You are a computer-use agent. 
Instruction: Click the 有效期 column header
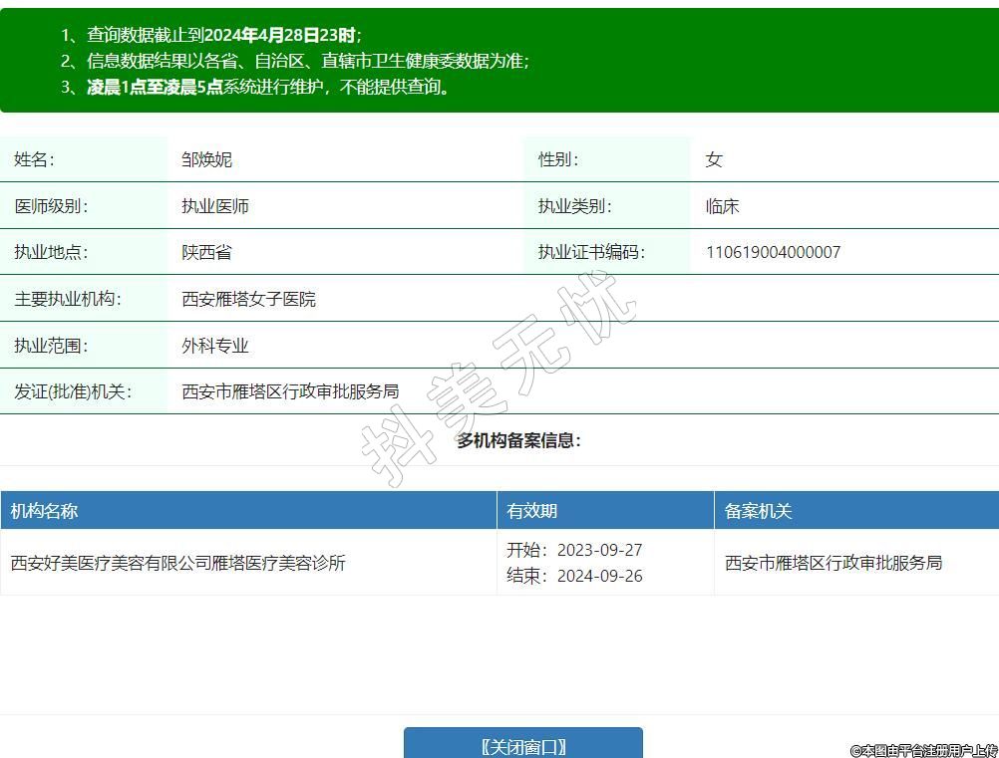(532, 511)
